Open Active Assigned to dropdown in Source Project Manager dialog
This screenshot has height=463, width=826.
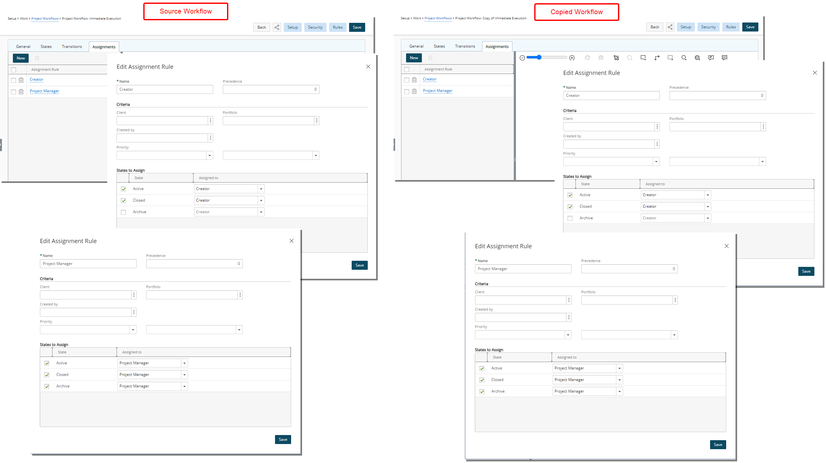click(185, 363)
